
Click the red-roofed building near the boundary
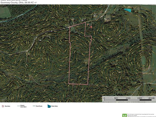coord(91,27)
